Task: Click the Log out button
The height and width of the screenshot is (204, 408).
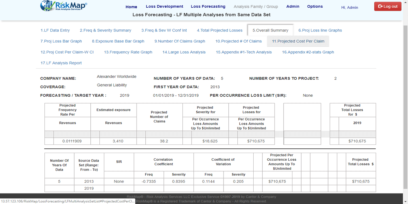Action: 388,7
